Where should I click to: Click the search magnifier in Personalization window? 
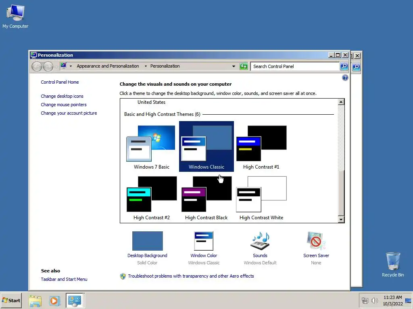[x=344, y=66]
